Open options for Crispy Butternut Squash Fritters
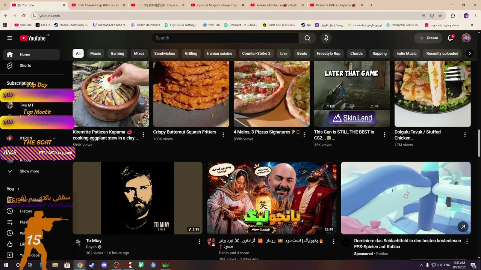 click(x=224, y=134)
